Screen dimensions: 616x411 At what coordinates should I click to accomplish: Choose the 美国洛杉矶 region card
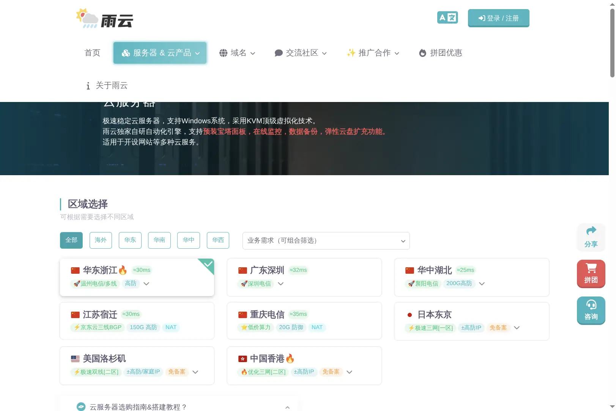coord(137,366)
